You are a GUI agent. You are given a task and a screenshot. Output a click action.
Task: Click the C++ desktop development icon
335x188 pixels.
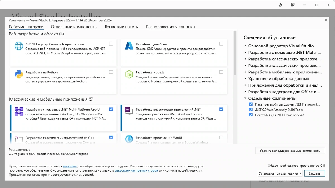[19, 139]
